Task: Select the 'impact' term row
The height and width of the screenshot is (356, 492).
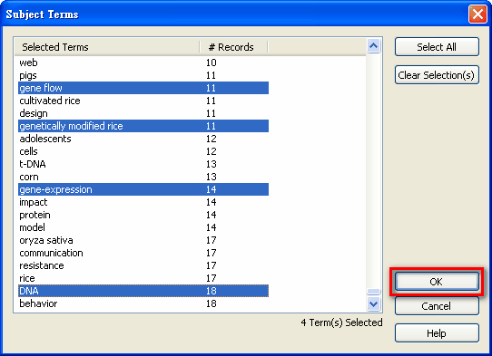Action: click(x=143, y=202)
